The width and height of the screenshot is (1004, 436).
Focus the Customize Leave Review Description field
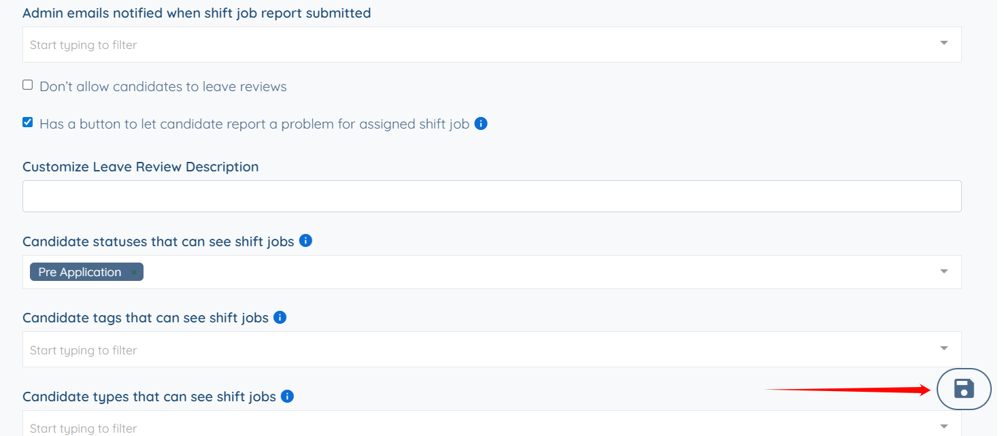coord(491,196)
